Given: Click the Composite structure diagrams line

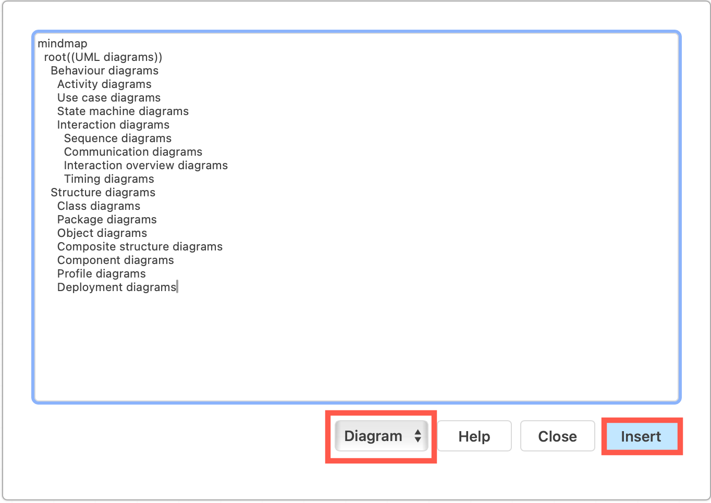Looking at the screenshot, I should coord(140,246).
